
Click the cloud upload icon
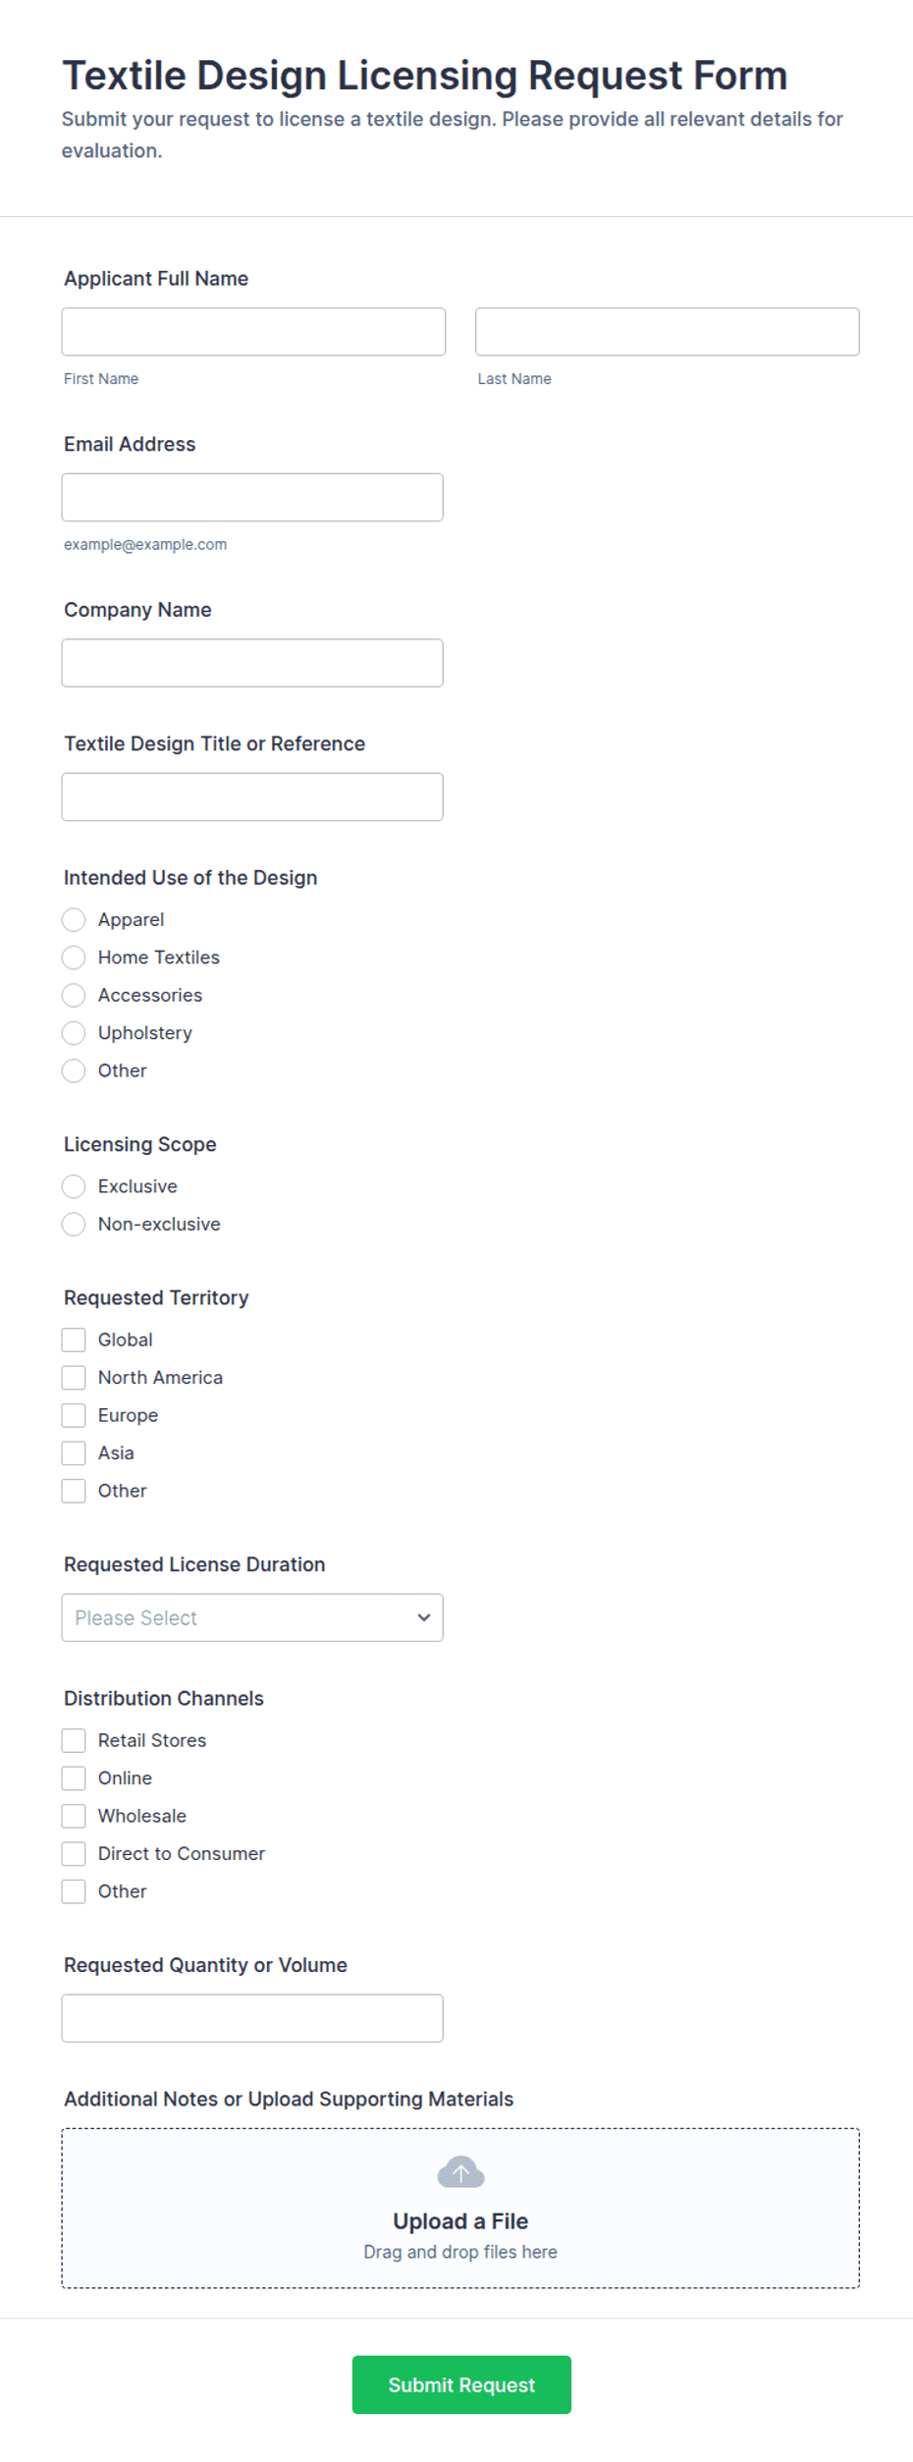(x=460, y=2172)
